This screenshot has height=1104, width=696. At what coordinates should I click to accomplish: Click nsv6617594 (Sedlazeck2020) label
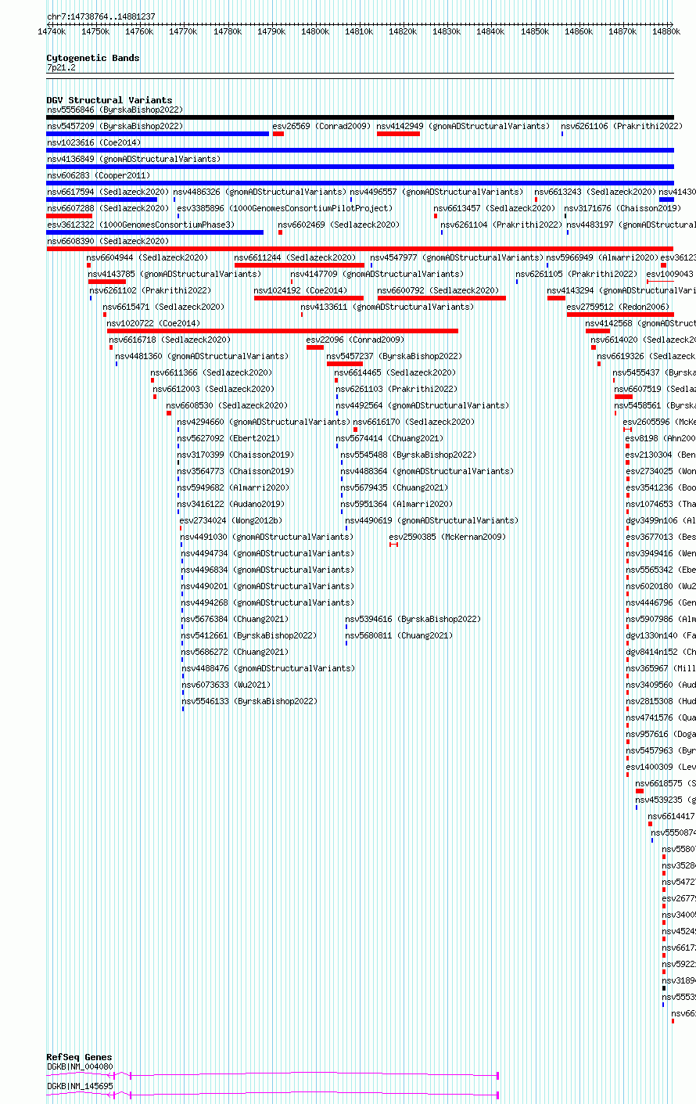[x=108, y=192]
